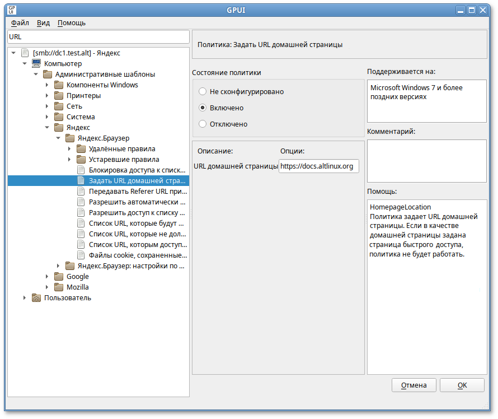The width and height of the screenshot is (498, 419).
Task: Click the Google folder icon
Action: 59,277
